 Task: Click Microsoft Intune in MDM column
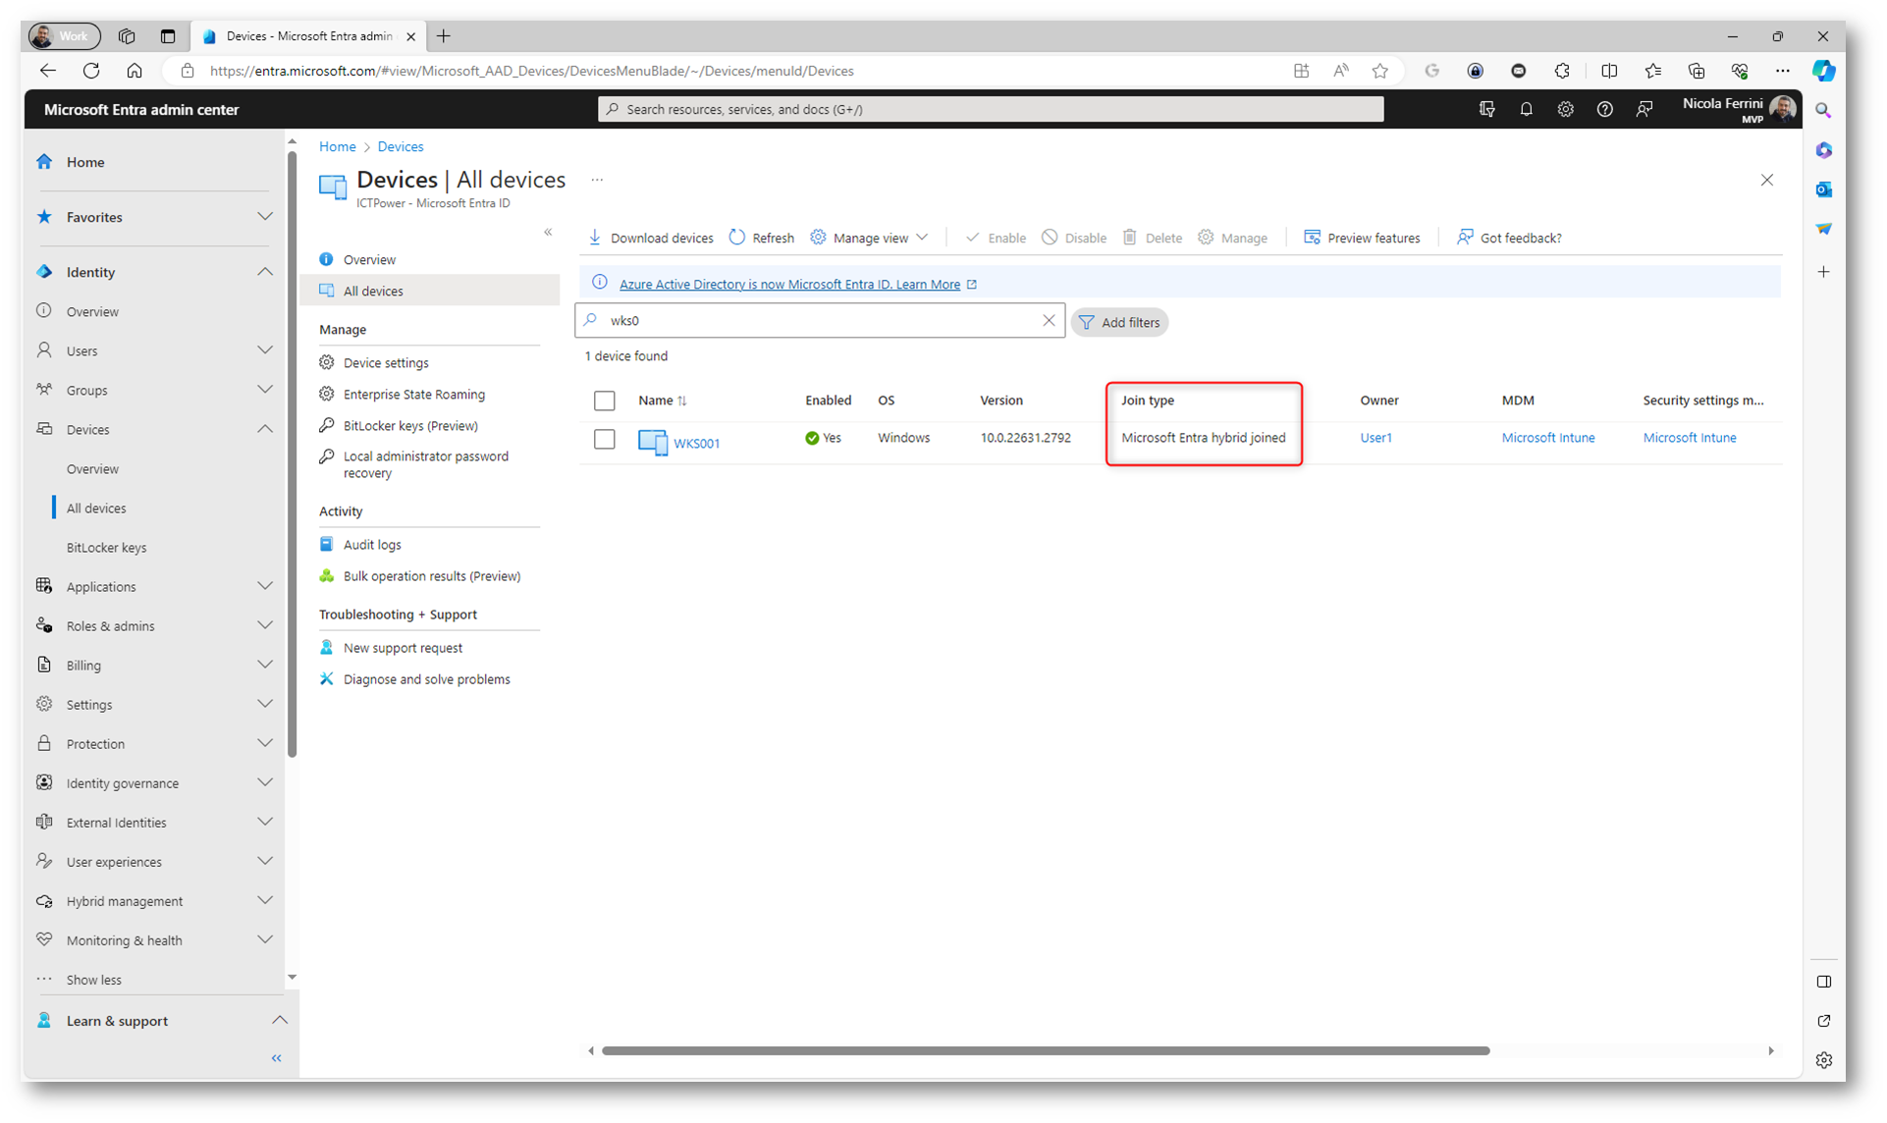[1547, 438]
